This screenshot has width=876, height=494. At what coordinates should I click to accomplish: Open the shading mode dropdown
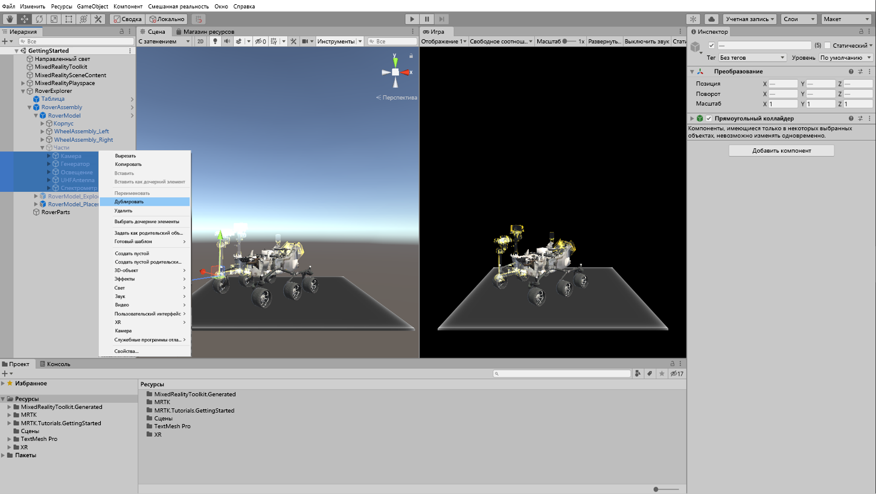[164, 41]
